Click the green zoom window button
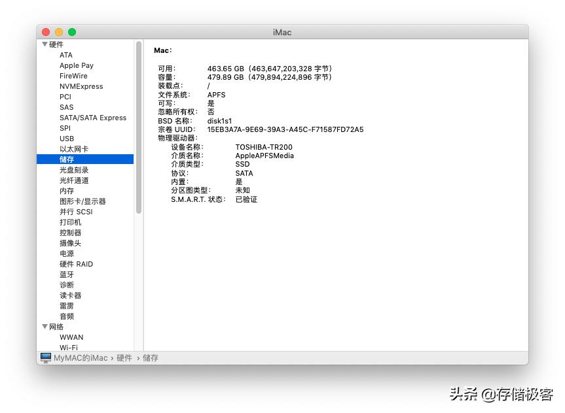The image size is (565, 413). pos(72,32)
